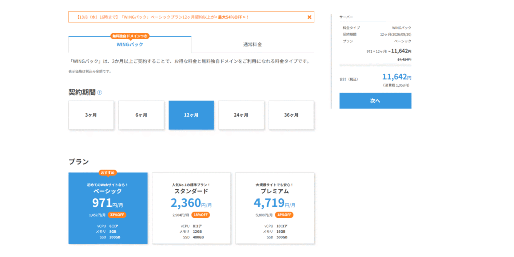Switch to the 通常料金 tab

pyautogui.click(x=252, y=45)
